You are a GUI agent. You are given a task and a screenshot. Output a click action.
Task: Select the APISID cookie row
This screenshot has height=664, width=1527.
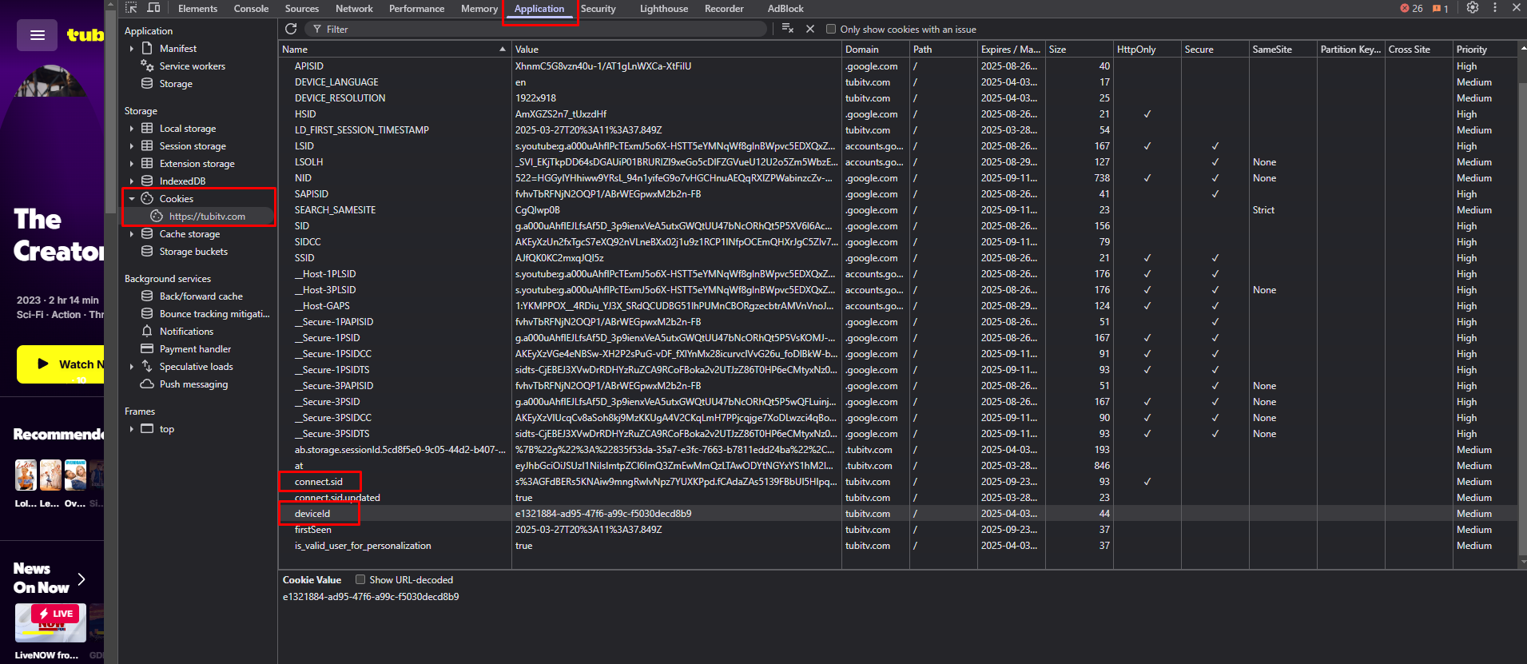tap(897, 66)
